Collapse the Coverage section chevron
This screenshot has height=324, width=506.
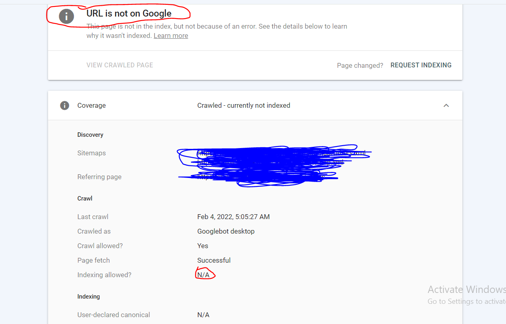click(446, 106)
